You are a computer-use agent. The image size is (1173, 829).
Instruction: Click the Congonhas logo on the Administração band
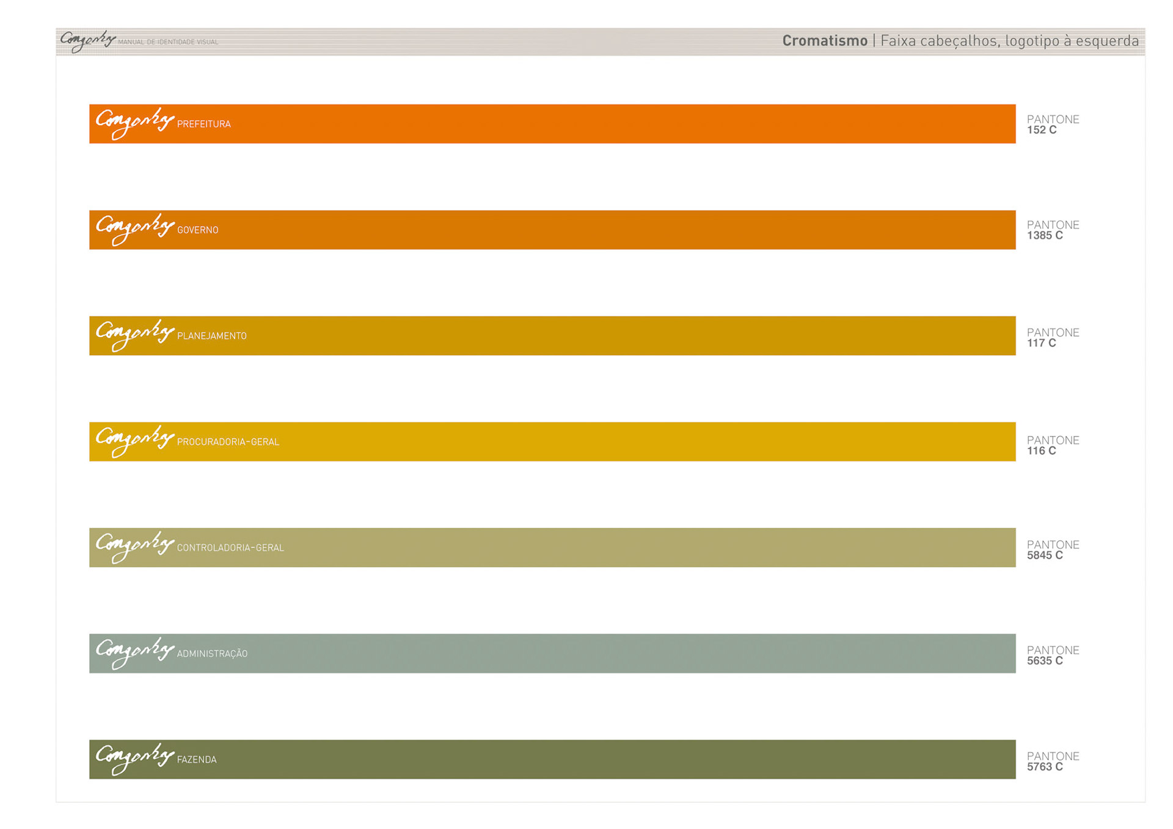click(135, 653)
